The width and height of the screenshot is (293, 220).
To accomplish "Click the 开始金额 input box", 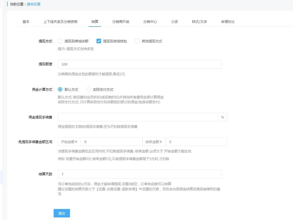I will point(111,142).
